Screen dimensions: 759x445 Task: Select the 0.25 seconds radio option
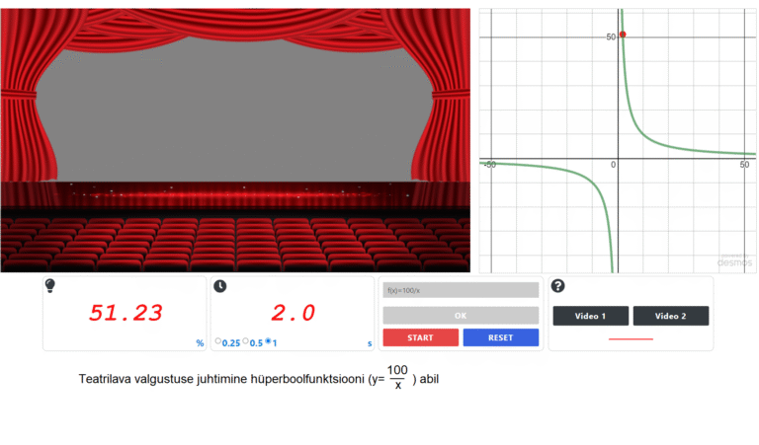click(218, 342)
